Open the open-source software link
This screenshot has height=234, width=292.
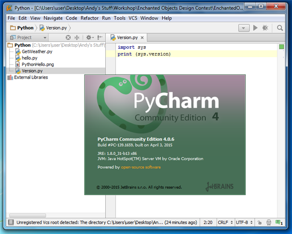click(141, 167)
